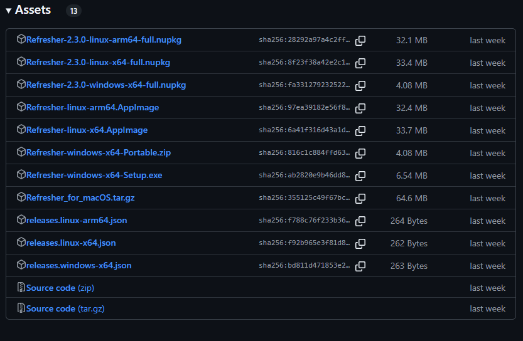Click the 6.54 MB file size
The width and height of the screenshot is (523, 341).
[x=412, y=176]
